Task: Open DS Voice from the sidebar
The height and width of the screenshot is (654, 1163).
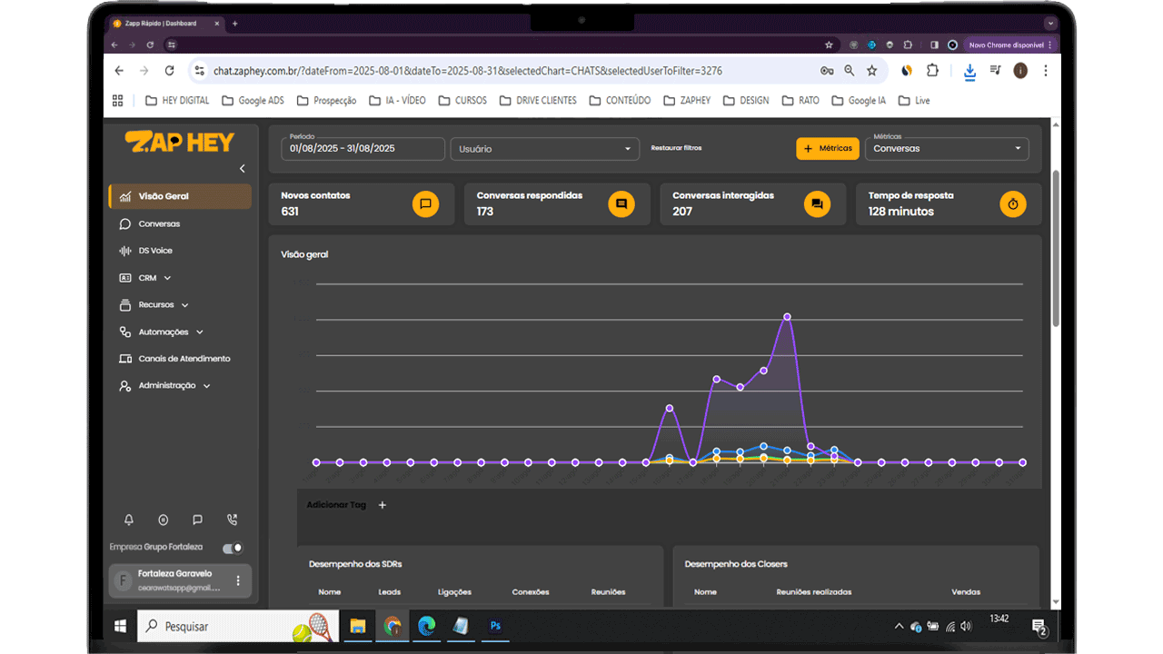Action: (154, 251)
